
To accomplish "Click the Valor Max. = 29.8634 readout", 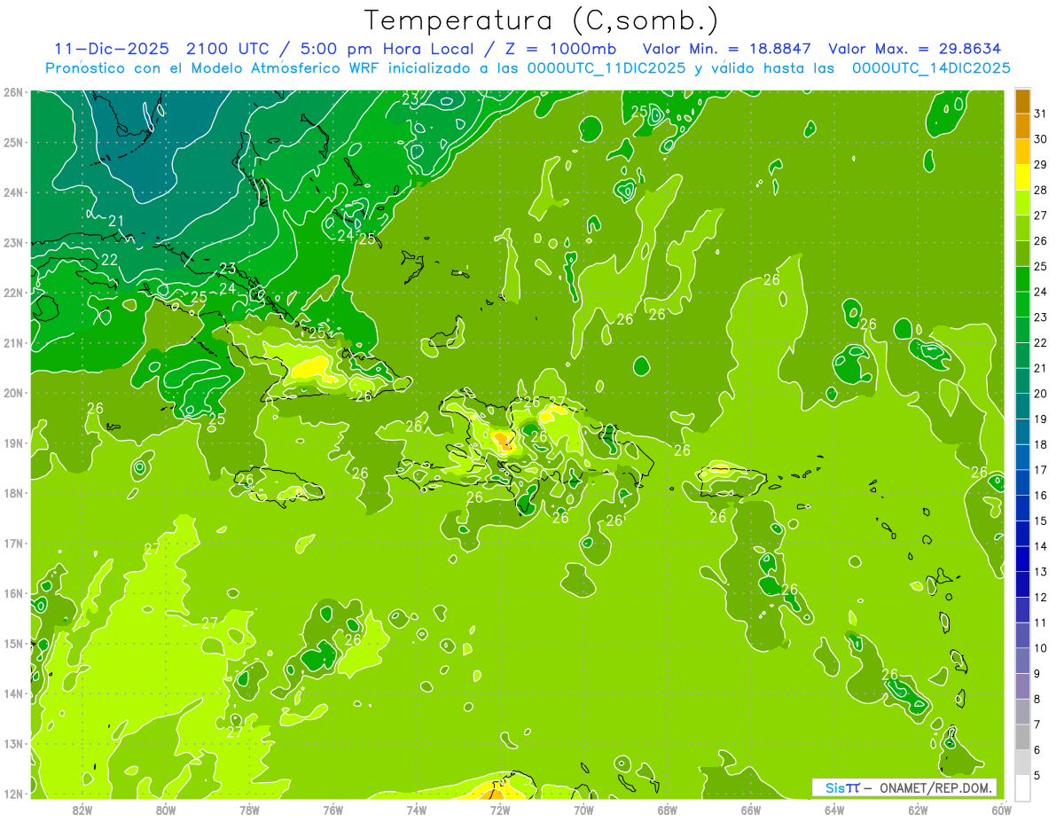I will tap(915, 49).
